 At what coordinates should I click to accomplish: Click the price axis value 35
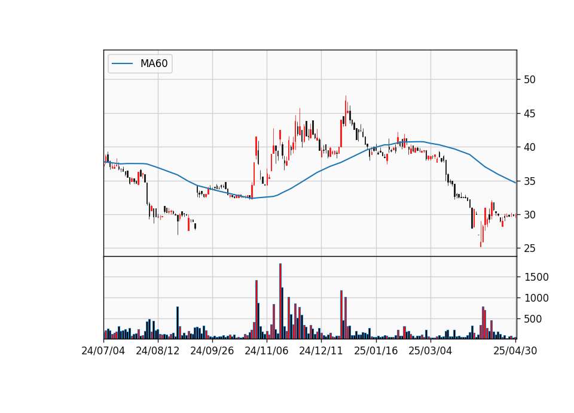pyautogui.click(x=530, y=181)
